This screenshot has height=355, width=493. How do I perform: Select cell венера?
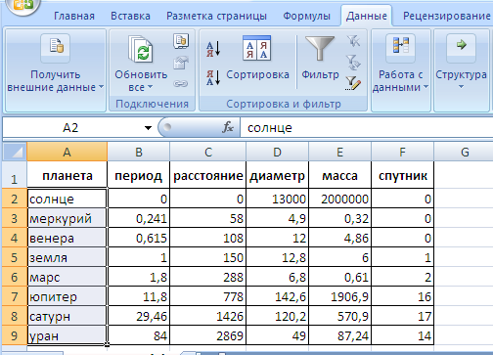67,238
